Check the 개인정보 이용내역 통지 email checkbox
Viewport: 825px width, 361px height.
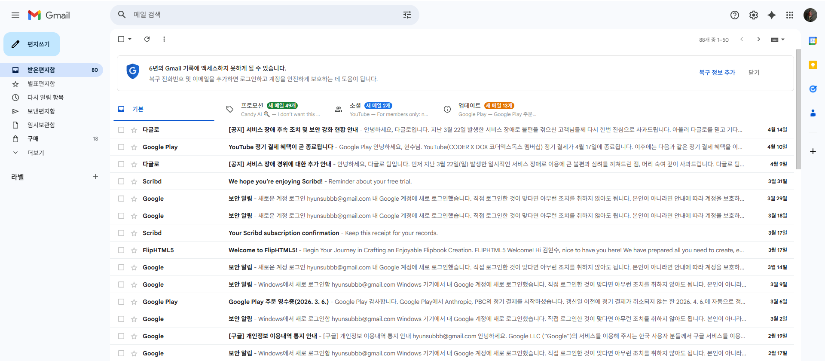click(121, 336)
